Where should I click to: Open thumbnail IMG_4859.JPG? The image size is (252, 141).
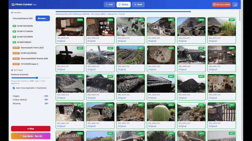coord(131,112)
